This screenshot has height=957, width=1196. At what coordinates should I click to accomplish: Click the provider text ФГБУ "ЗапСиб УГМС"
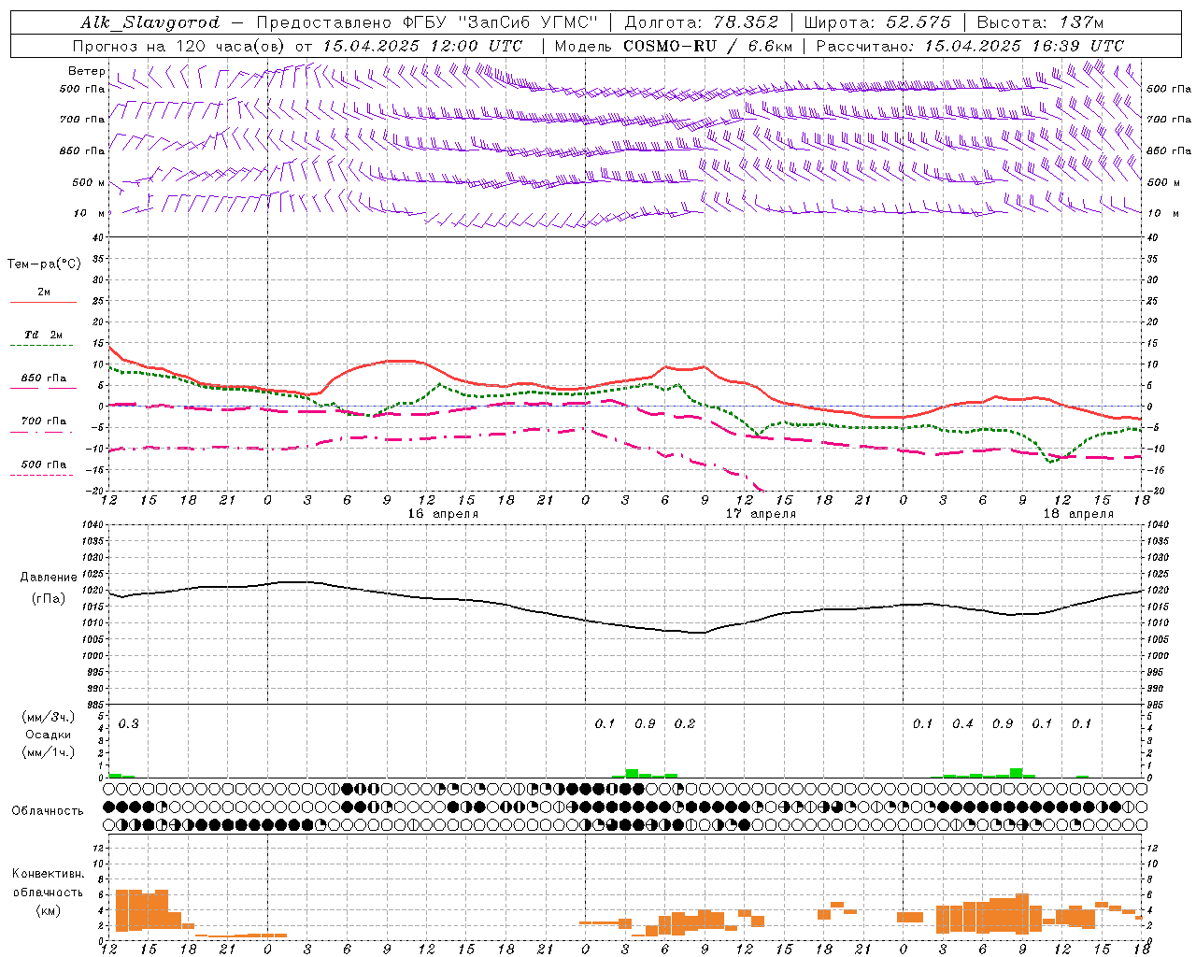(502, 22)
